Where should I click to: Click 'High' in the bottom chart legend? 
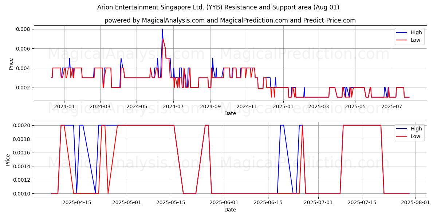(x=416, y=129)
